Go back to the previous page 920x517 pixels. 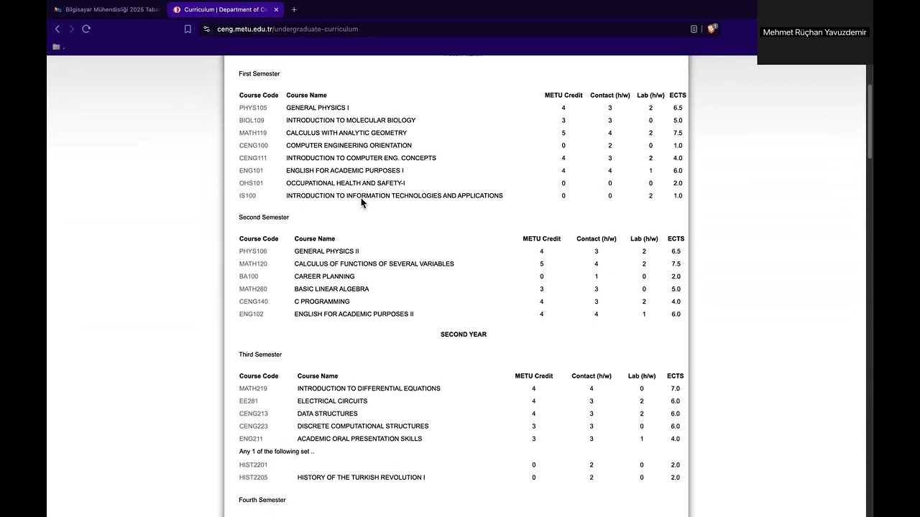pyautogui.click(x=57, y=29)
